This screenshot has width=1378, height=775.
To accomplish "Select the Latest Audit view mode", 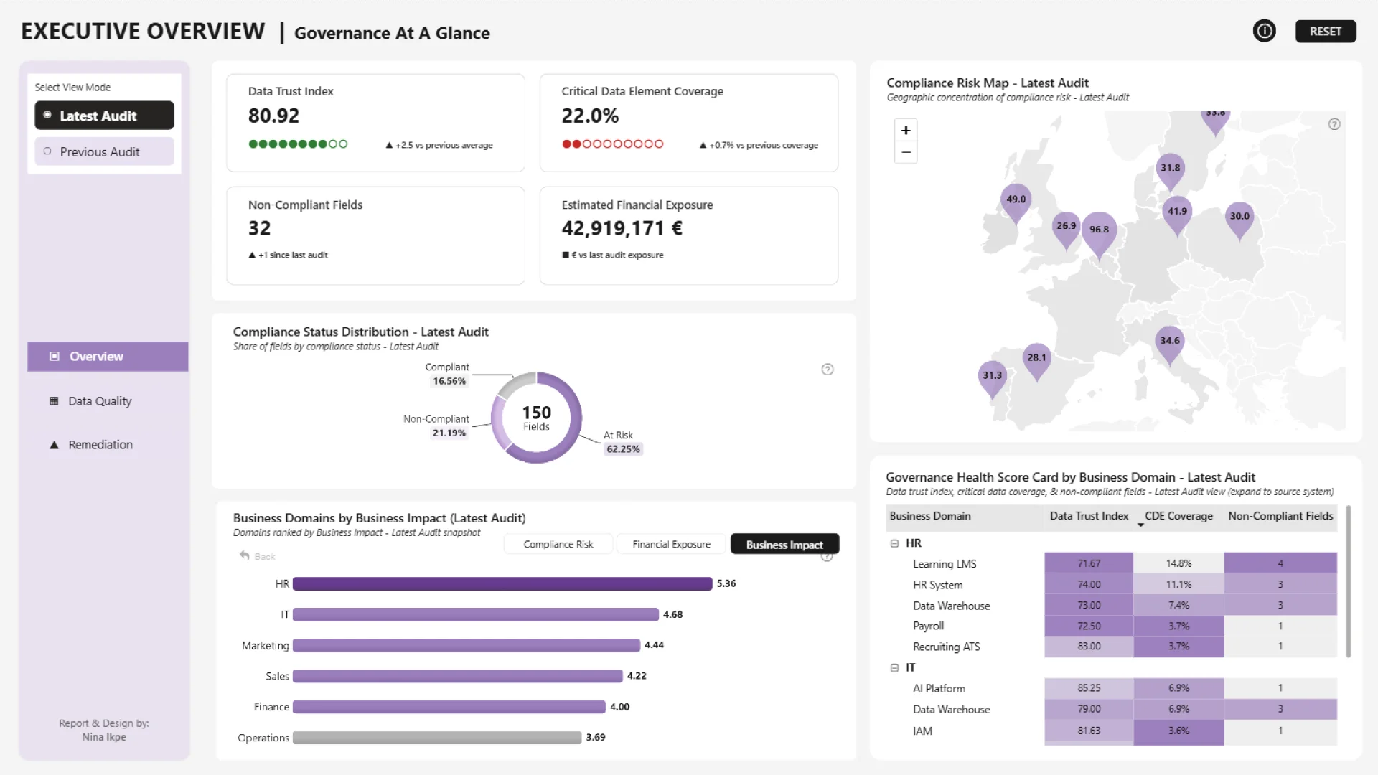I will 104,116.
